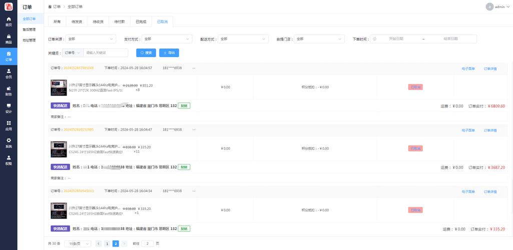The image size is (513, 250).
Task: Switch to the 待发货 tab
Action: (x=77, y=21)
